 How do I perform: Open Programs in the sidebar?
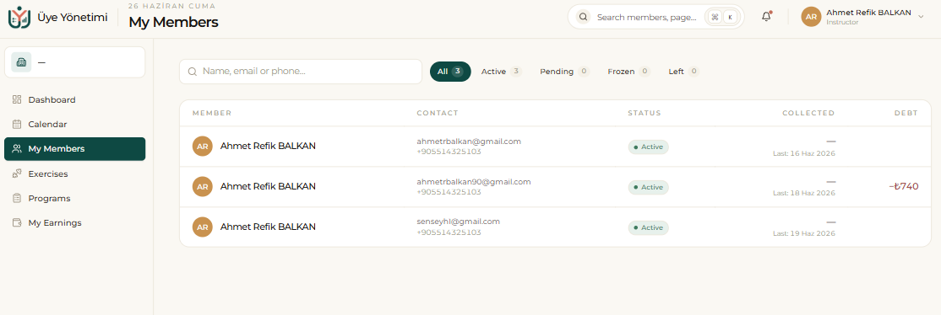75,198
